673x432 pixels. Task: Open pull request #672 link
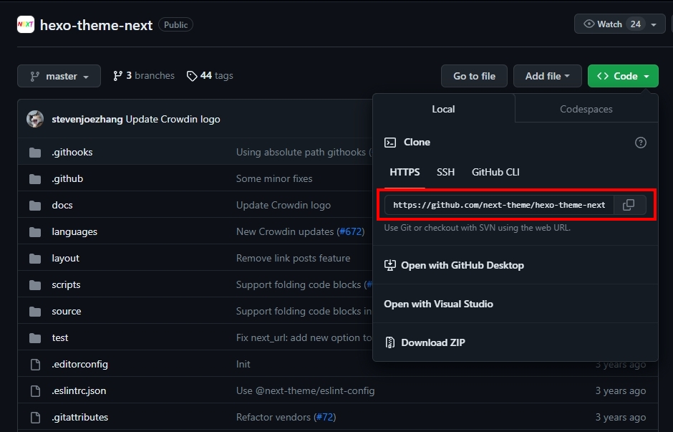pos(351,232)
